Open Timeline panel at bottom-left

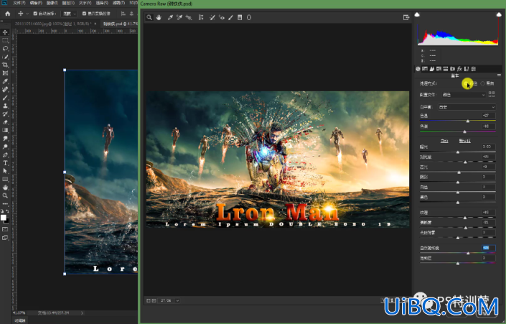[20, 320]
